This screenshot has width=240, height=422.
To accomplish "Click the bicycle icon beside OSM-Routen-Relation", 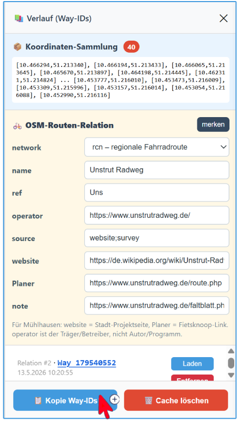I will 17,126.
